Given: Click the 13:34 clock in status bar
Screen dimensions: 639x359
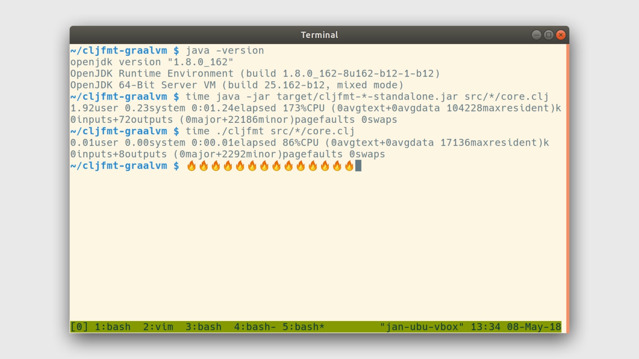Looking at the screenshot, I should pyautogui.click(x=485, y=327).
